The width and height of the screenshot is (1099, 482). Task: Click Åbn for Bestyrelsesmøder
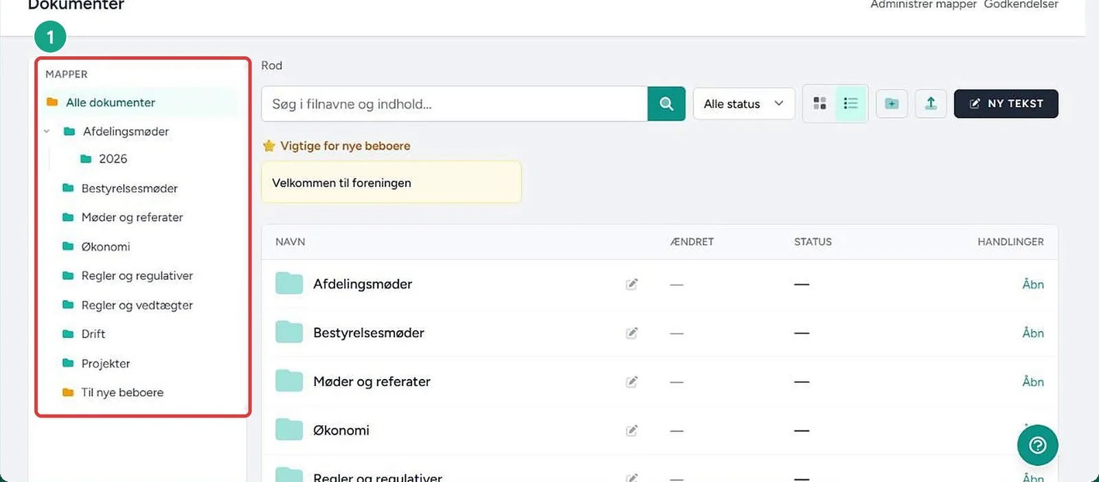click(1032, 333)
